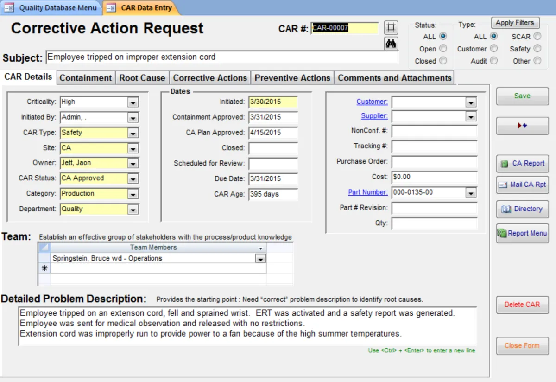Select Status Open radio button
This screenshot has height=382, width=556.
(443, 48)
